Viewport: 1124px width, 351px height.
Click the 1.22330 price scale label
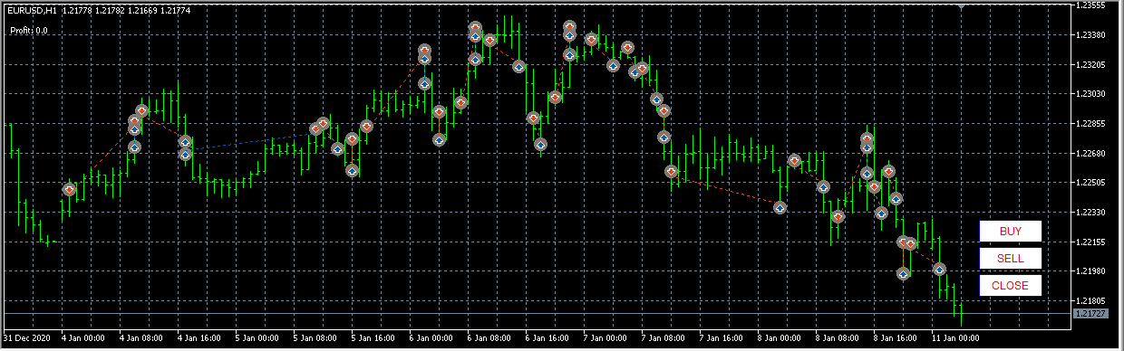(1092, 213)
